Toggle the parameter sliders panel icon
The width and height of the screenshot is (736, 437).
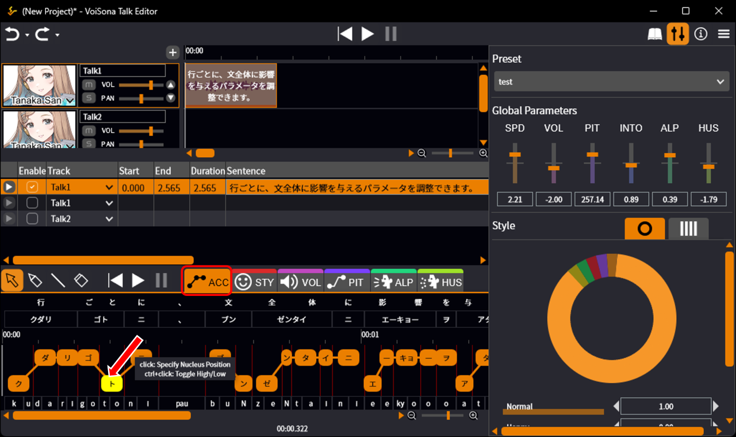click(678, 35)
